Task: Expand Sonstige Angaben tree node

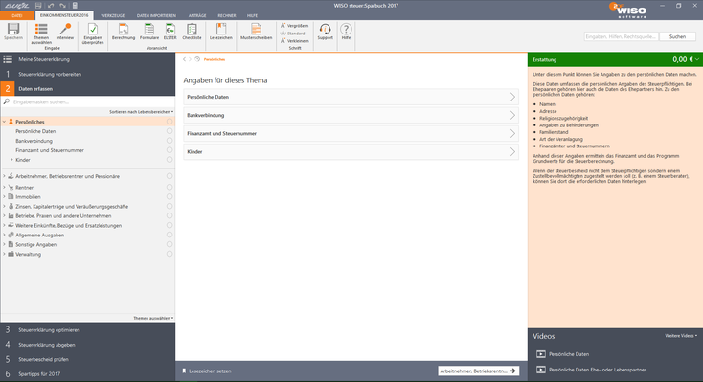Action: click(4, 244)
